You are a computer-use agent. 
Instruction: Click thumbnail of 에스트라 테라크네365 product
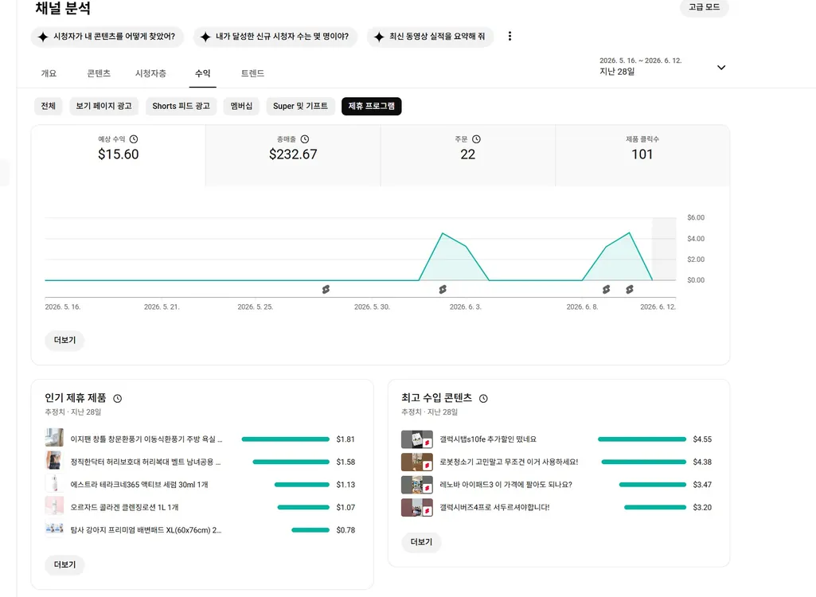click(54, 483)
